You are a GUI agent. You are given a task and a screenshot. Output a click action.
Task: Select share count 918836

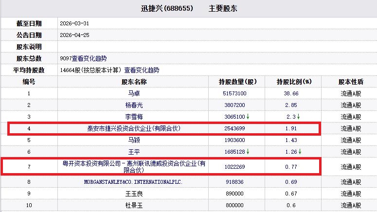(234, 182)
